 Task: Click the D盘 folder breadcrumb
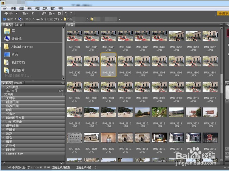68,19
